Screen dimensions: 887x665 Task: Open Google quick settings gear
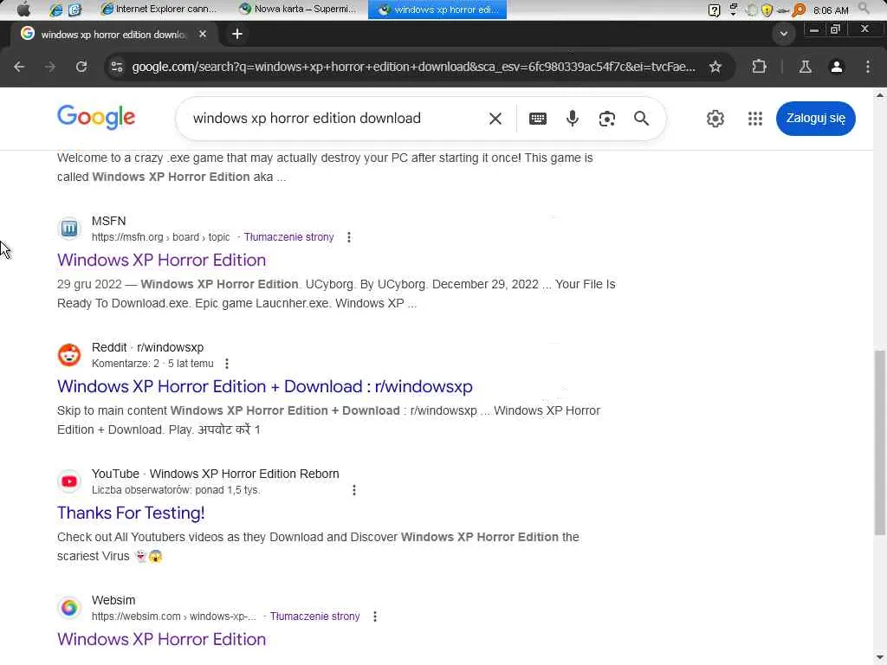(x=715, y=118)
